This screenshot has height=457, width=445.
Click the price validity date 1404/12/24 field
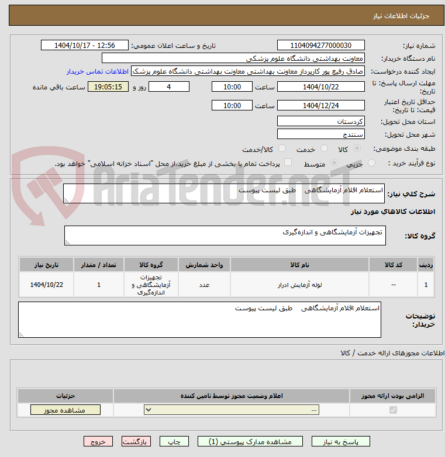tap(321, 106)
